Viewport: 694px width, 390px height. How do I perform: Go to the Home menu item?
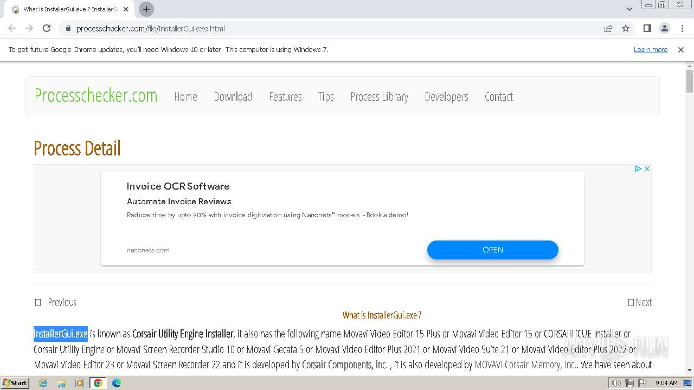click(x=185, y=96)
